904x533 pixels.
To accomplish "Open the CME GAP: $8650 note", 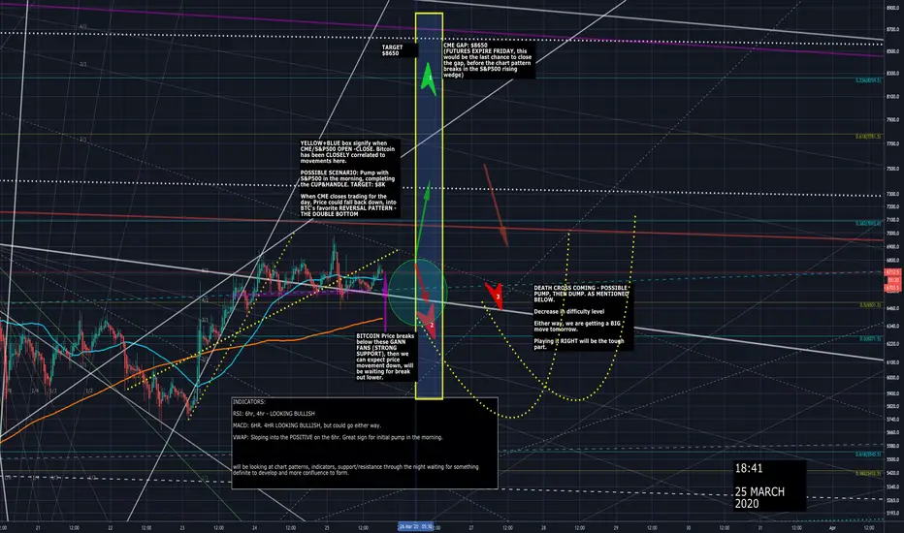I will [x=489, y=60].
